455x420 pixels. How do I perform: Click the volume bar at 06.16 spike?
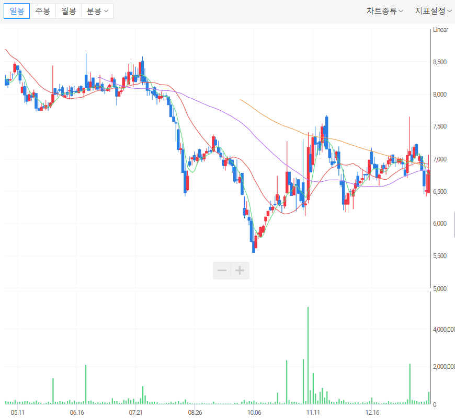pyautogui.click(x=86, y=384)
